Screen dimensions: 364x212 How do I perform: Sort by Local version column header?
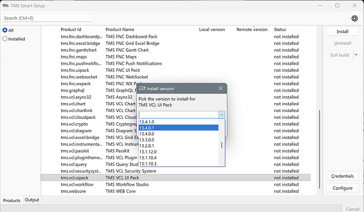click(217, 29)
